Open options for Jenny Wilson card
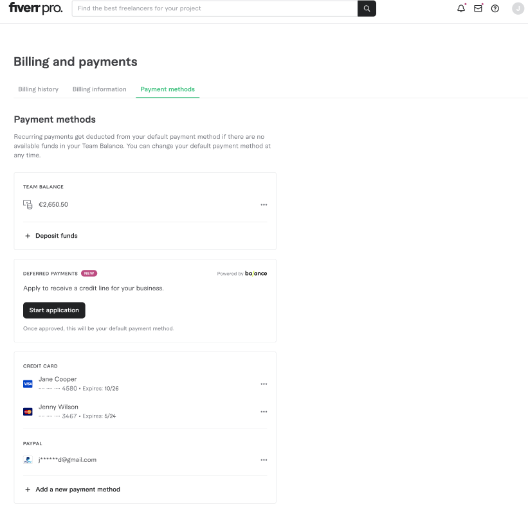The height and width of the screenshot is (505, 528). tap(264, 412)
